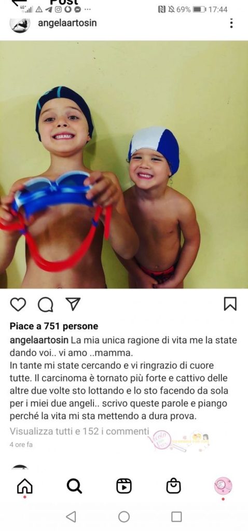
Task: Share the post using the paper plane icon
Action: (x=73, y=304)
